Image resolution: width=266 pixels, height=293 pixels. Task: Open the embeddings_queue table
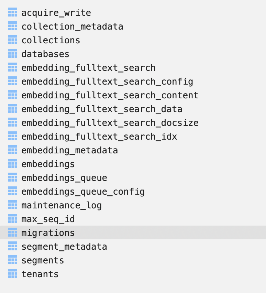64,178
